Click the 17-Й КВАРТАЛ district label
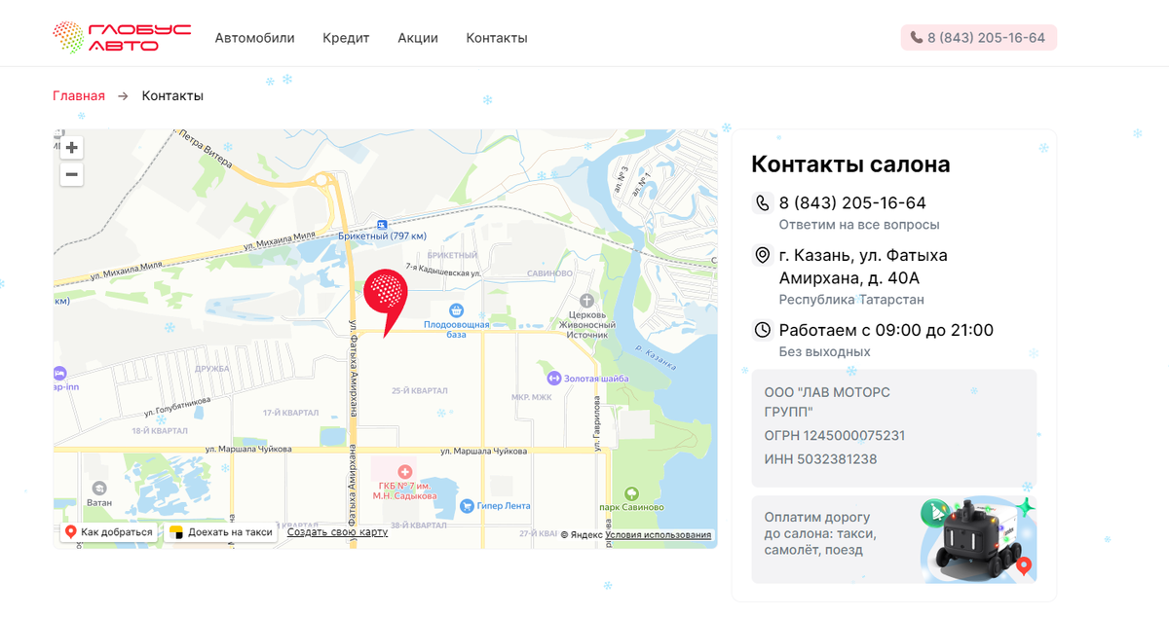1169x617 pixels. click(290, 414)
